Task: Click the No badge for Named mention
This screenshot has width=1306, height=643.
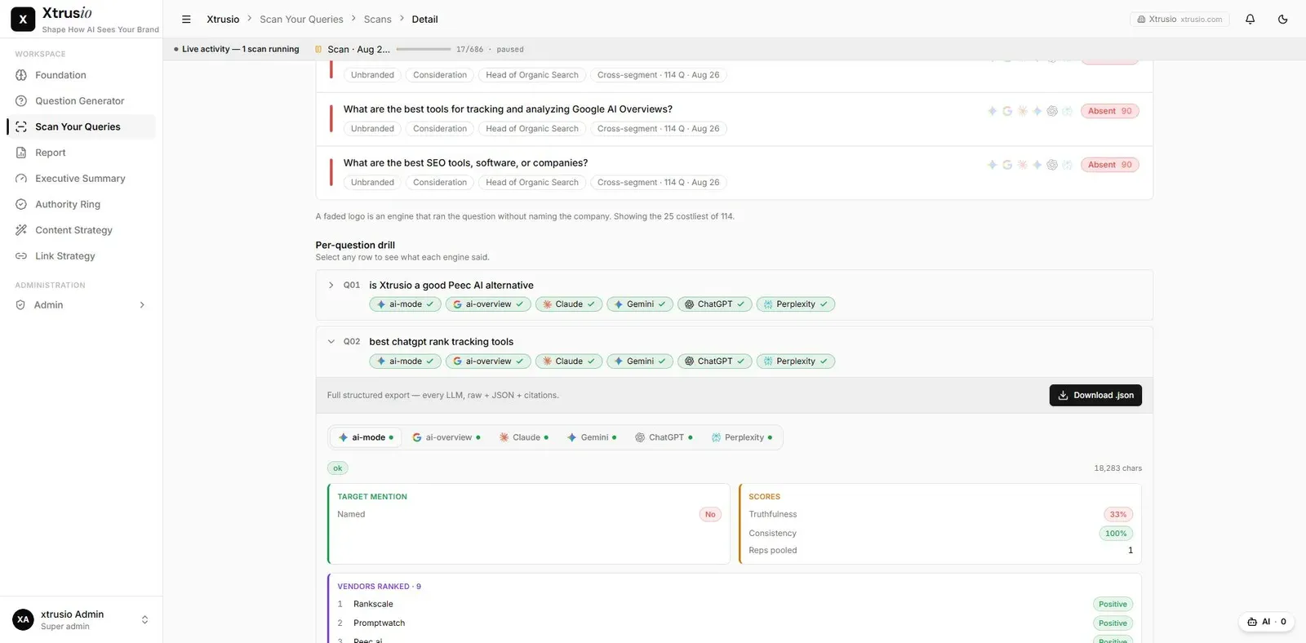Action: [x=710, y=515]
